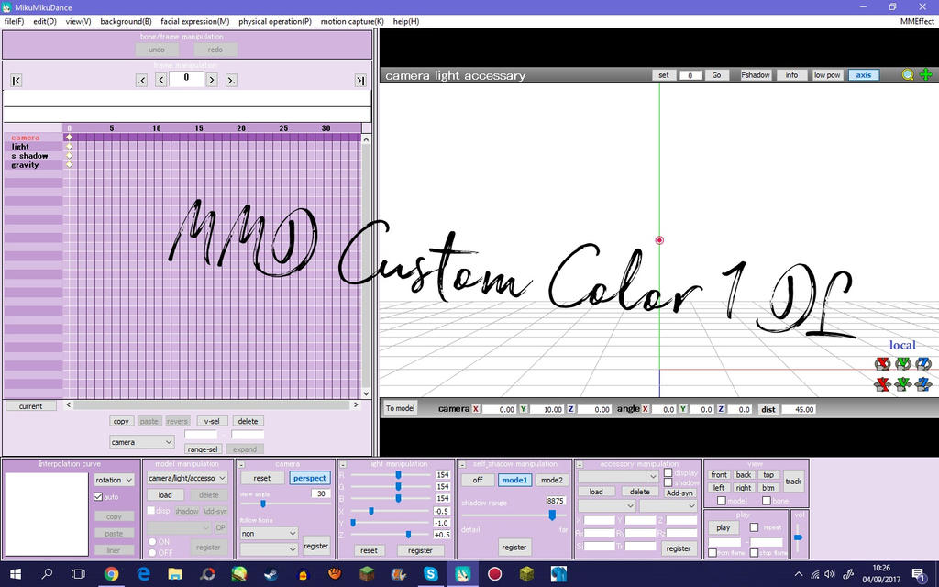The image size is (939, 587).
Task: Open the view(V) menu
Action: coord(78,22)
